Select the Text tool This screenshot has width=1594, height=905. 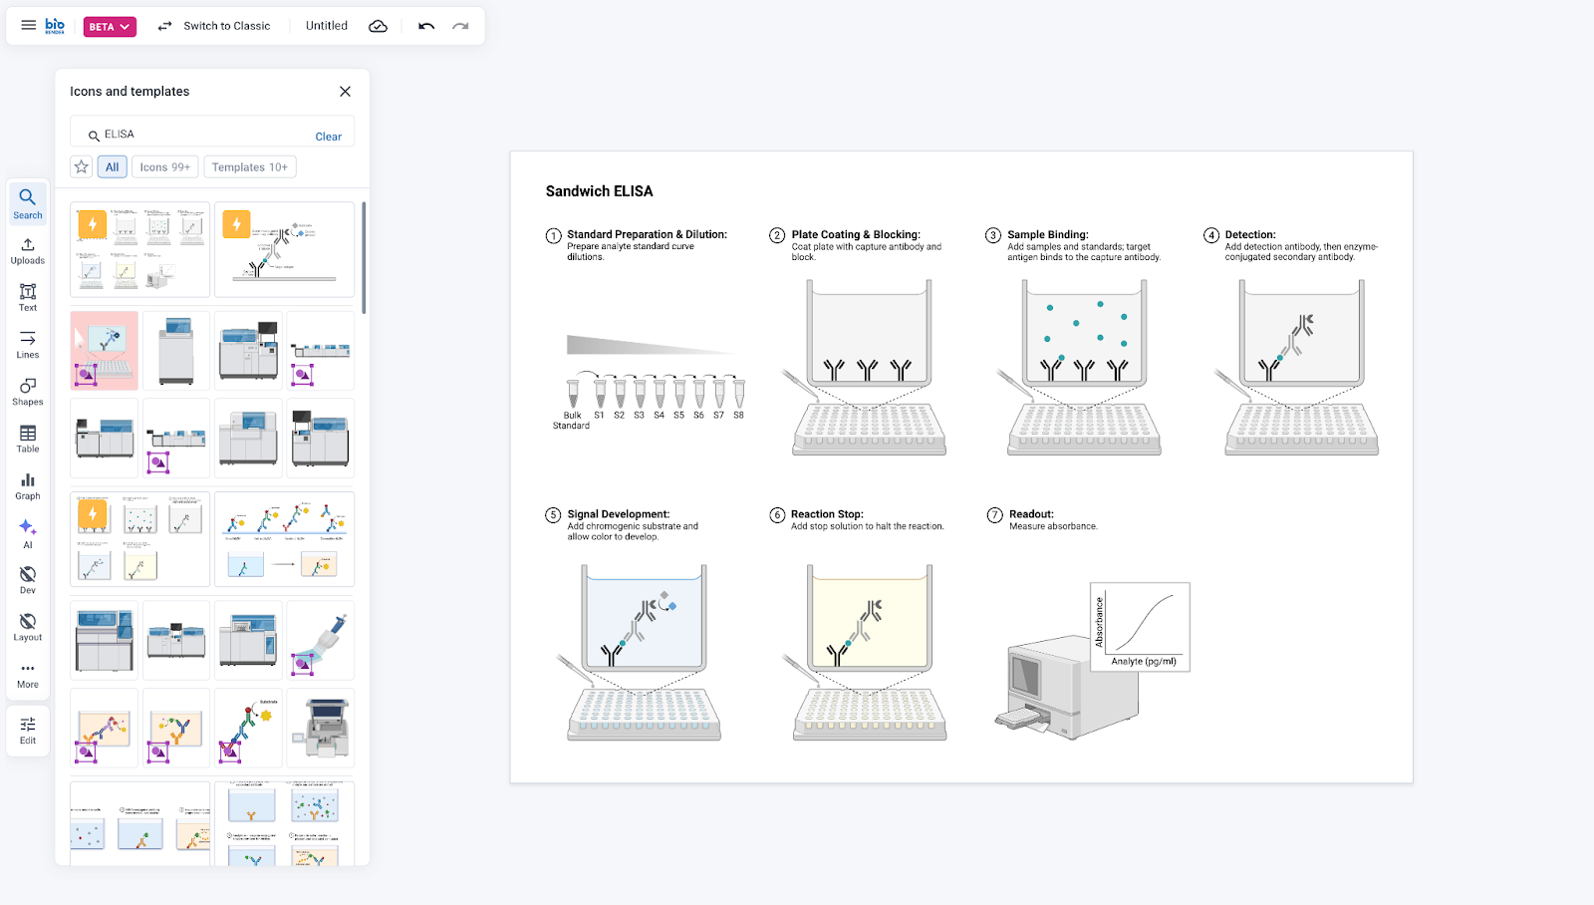[28, 297]
